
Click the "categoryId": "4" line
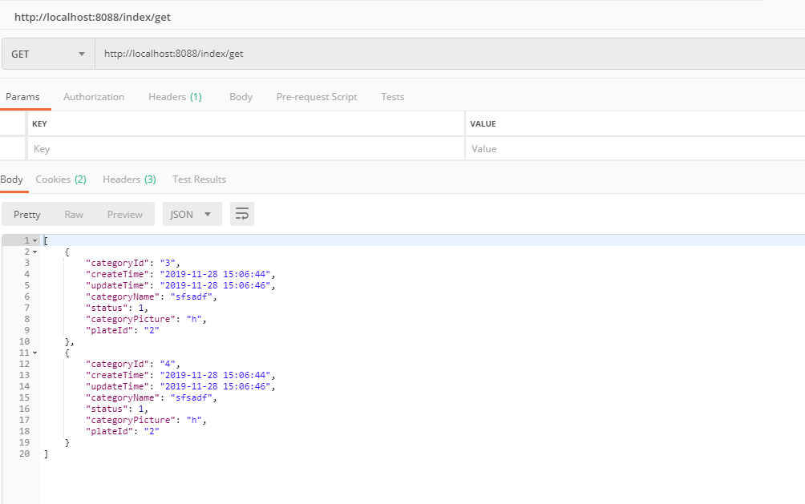(x=133, y=365)
